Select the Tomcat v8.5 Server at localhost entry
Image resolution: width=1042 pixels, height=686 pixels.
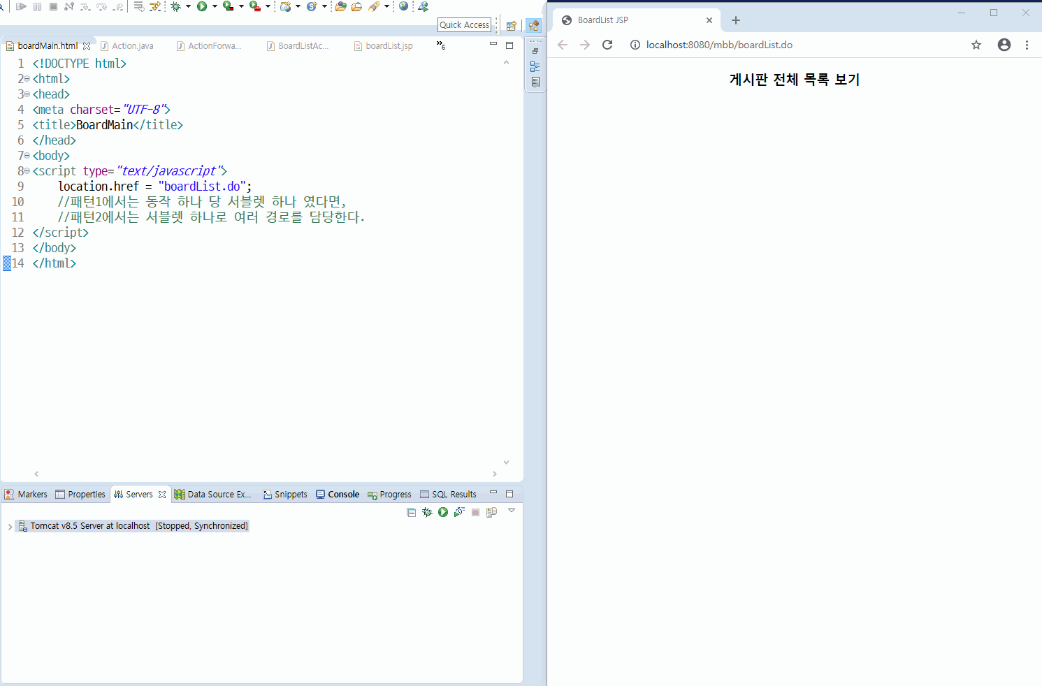[133, 526]
